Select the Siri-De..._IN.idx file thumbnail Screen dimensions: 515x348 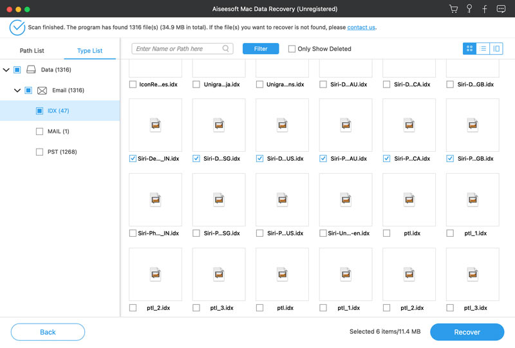tap(155, 125)
